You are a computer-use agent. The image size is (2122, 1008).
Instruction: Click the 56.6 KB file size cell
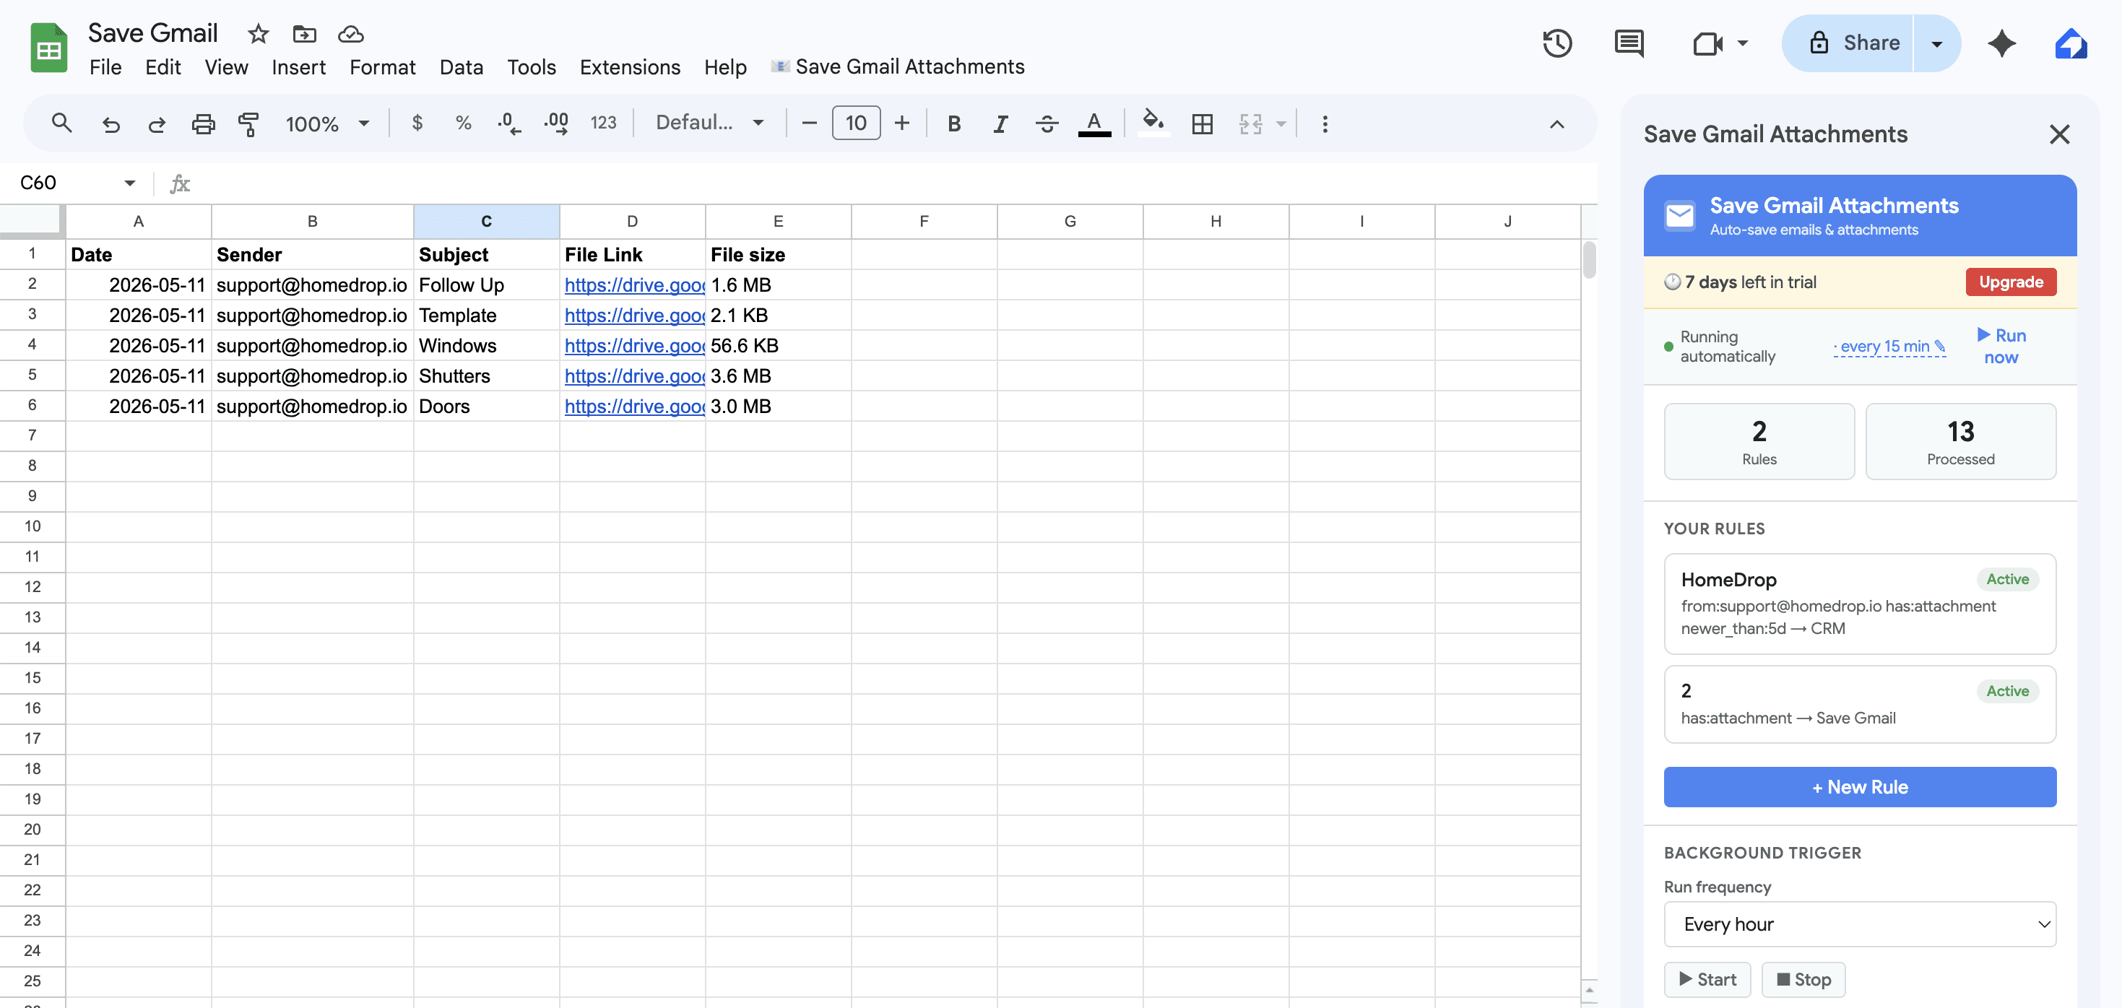pyautogui.click(x=778, y=346)
